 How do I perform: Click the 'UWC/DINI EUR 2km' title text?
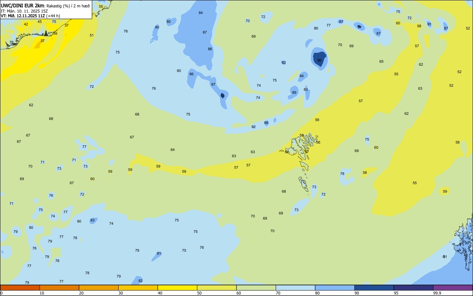pos(22,6)
